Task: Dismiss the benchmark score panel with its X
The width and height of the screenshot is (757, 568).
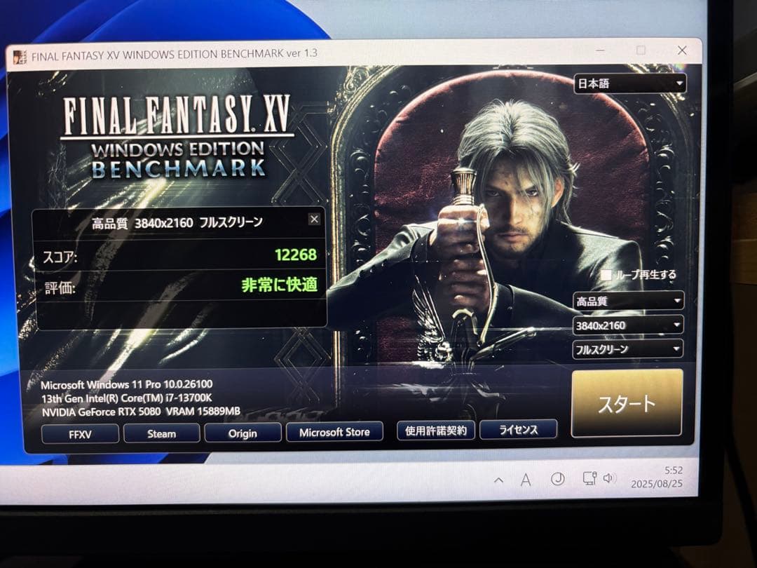Action: tap(315, 219)
